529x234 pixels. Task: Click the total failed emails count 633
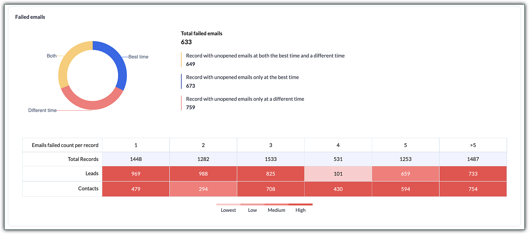186,42
